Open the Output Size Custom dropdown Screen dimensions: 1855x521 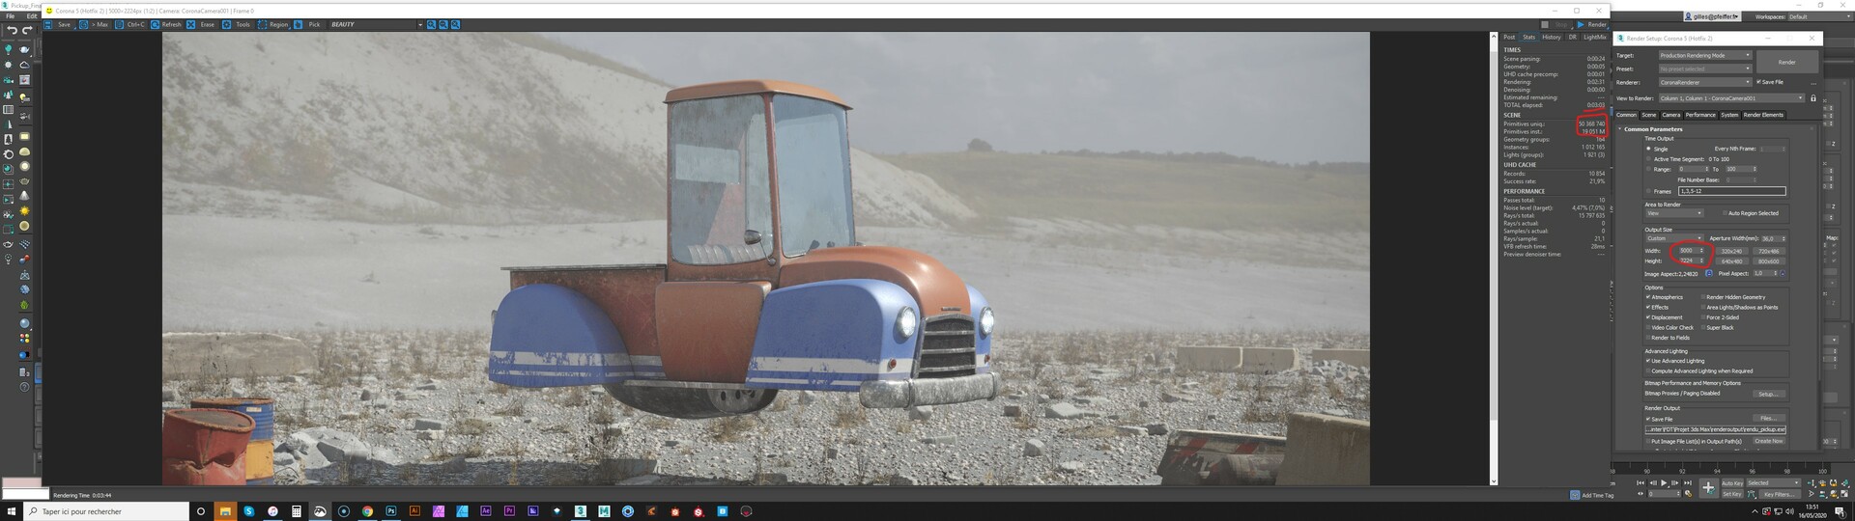[x=1674, y=238]
